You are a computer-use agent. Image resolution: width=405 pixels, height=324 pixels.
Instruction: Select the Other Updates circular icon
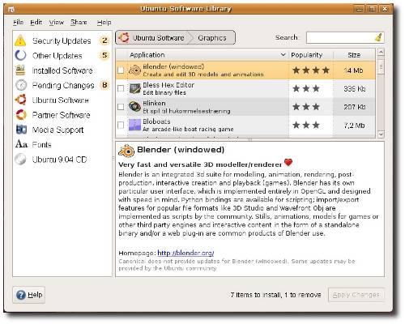pos(21,55)
